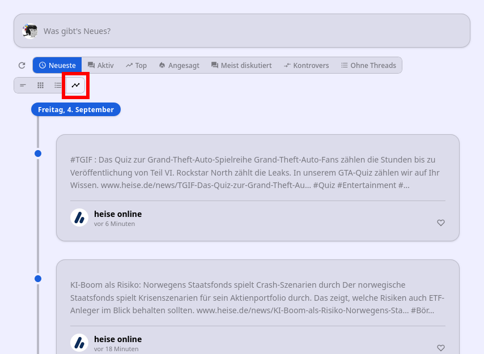
Task: Select the compact layout view icon
Action: click(x=23, y=86)
